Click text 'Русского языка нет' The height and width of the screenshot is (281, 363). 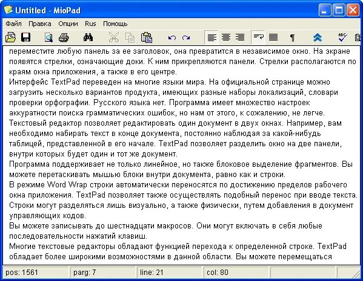pos(130,103)
